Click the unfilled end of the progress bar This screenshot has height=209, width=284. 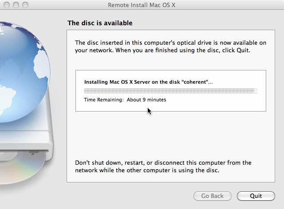pos(256,91)
